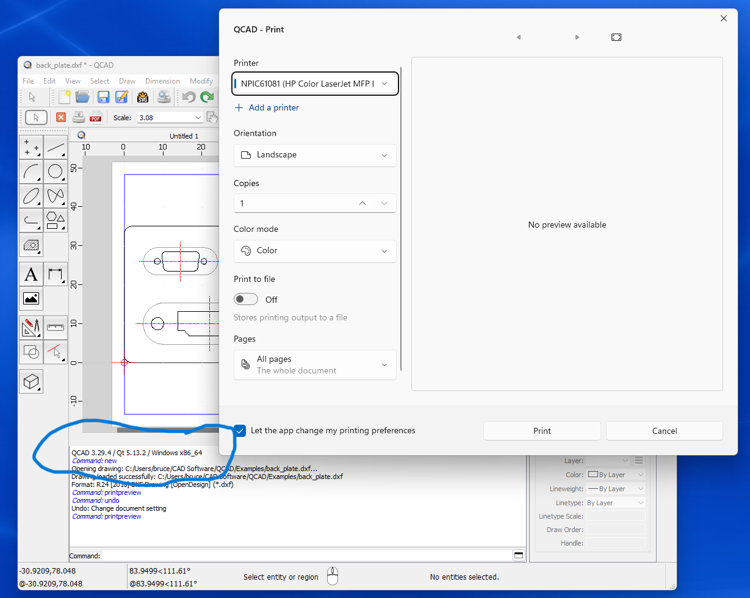The image size is (750, 598).
Task: Open the Dimension menu
Action: click(x=162, y=81)
